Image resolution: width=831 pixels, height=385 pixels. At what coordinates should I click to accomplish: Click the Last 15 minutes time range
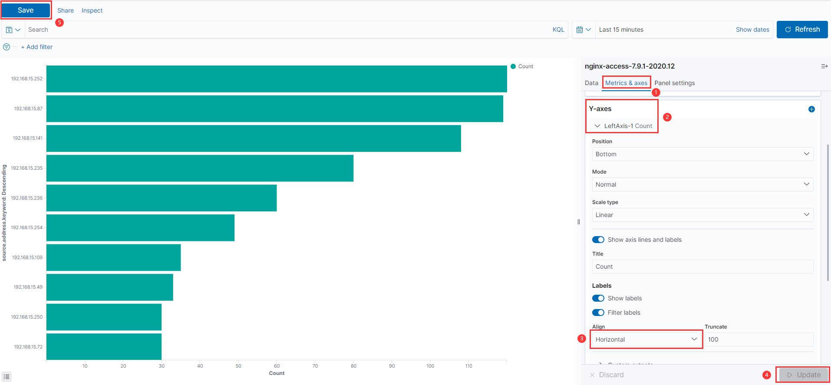621,30
